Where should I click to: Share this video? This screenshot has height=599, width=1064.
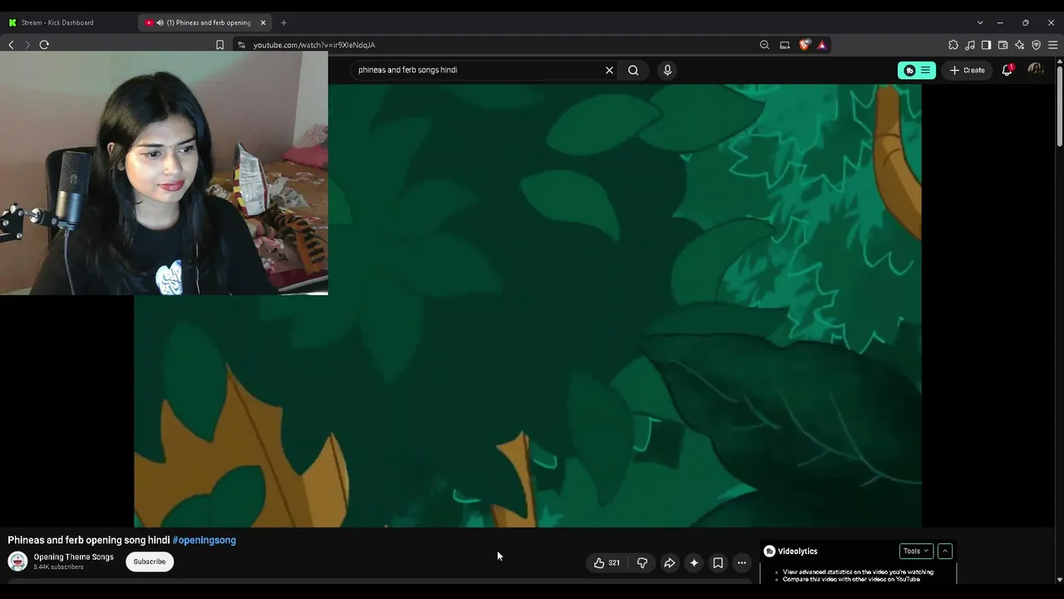pyautogui.click(x=669, y=563)
